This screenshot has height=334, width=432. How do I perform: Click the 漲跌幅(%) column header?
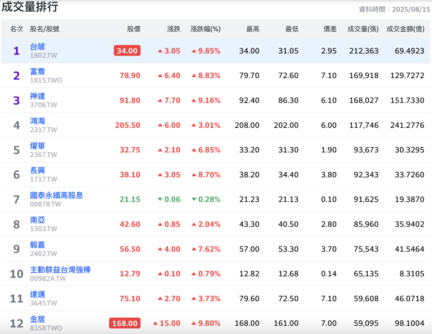(205, 29)
